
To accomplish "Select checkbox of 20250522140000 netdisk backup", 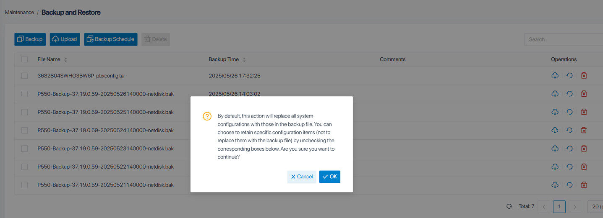I will (x=25, y=167).
